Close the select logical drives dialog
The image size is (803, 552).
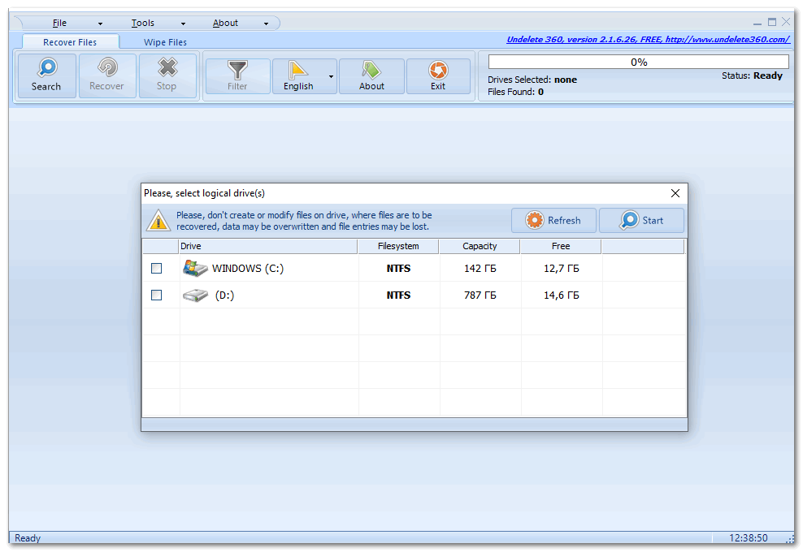coord(675,193)
